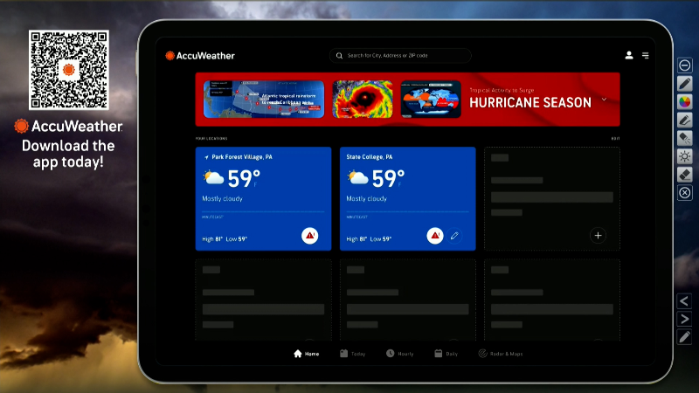The width and height of the screenshot is (699, 393).
Task: Open the world map forecast thumbnail
Action: pos(431,100)
